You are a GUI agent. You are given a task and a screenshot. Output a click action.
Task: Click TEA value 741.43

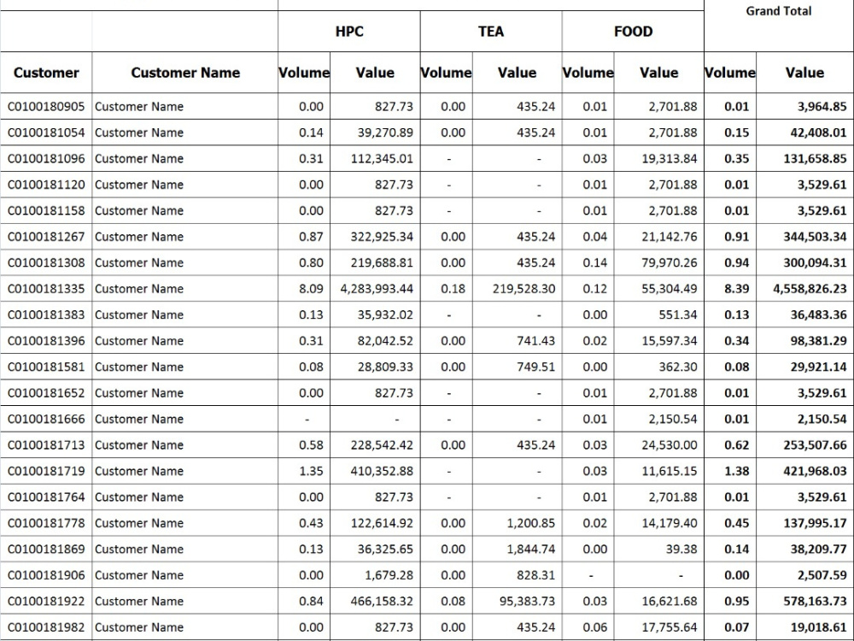[x=536, y=341]
